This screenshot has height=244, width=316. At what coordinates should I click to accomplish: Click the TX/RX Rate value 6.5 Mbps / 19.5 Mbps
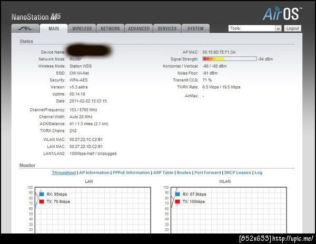tap(222, 87)
